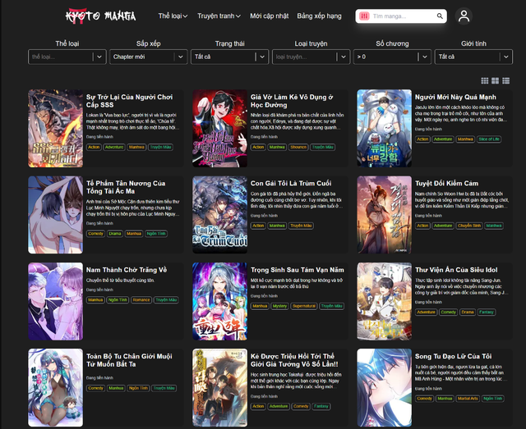Click cover of Người Mới Này Quá Mạnh
The image size is (526, 429).
384,128
